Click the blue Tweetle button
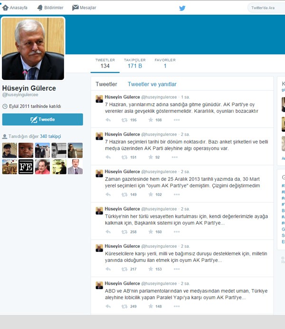Screen dimensions: 285x329 tap(43, 119)
